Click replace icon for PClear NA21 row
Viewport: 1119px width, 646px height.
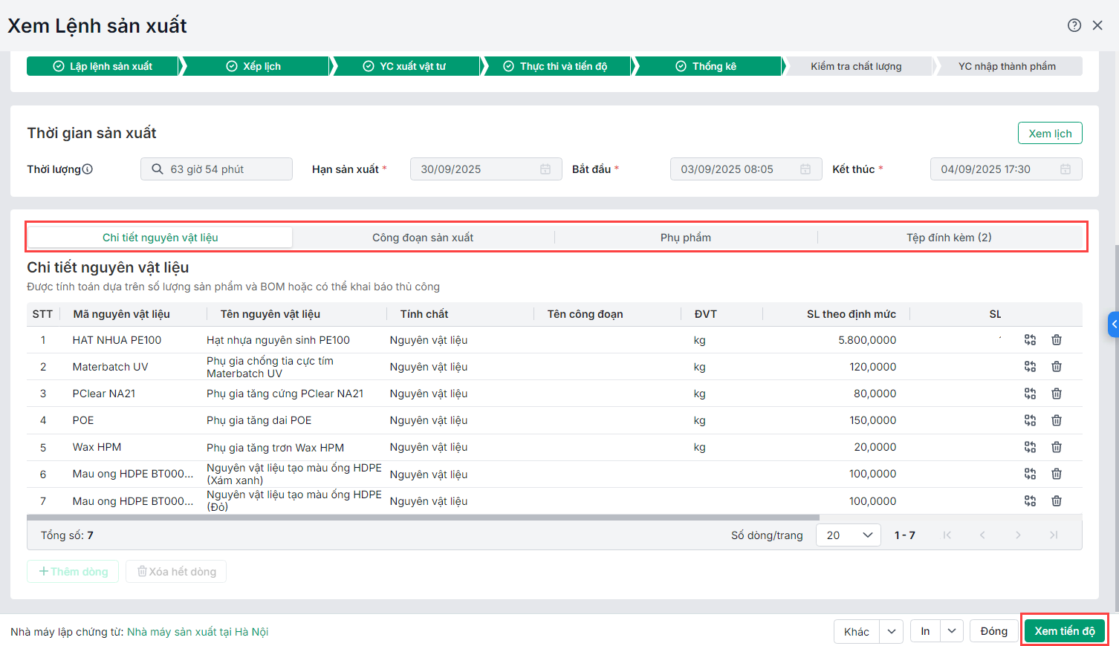(1030, 394)
